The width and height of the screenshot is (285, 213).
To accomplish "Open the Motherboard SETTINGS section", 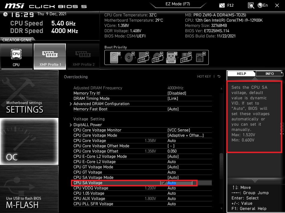I will [29, 94].
